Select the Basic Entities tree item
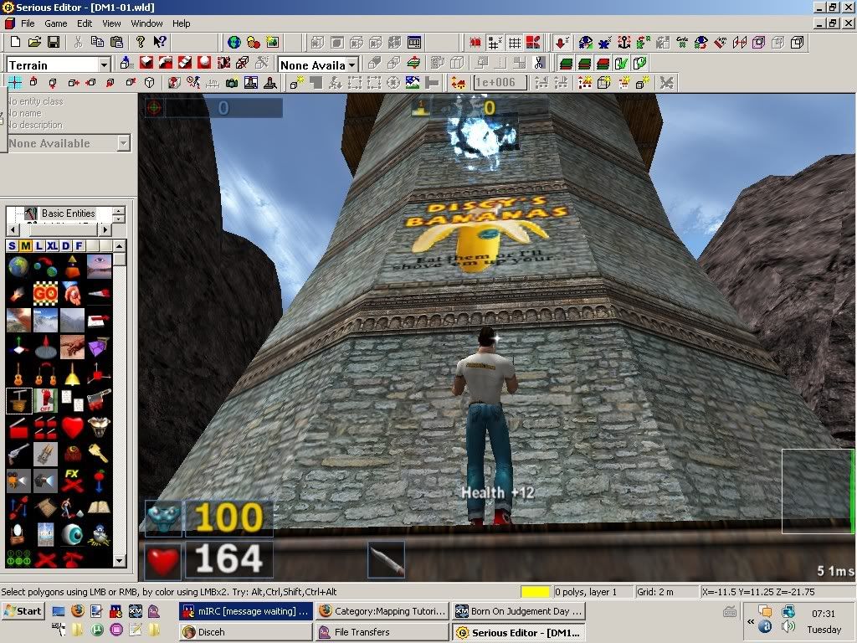Image resolution: width=857 pixels, height=643 pixels. [x=69, y=213]
